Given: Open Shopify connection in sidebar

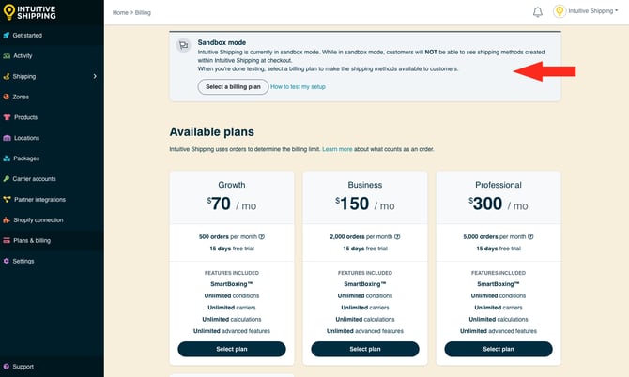Looking at the screenshot, I should [x=38, y=219].
